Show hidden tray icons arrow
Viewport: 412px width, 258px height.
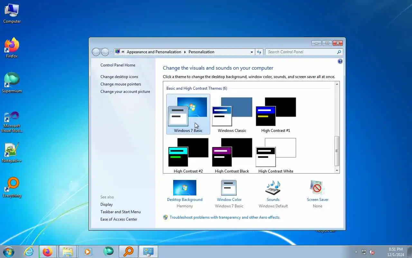(x=356, y=252)
